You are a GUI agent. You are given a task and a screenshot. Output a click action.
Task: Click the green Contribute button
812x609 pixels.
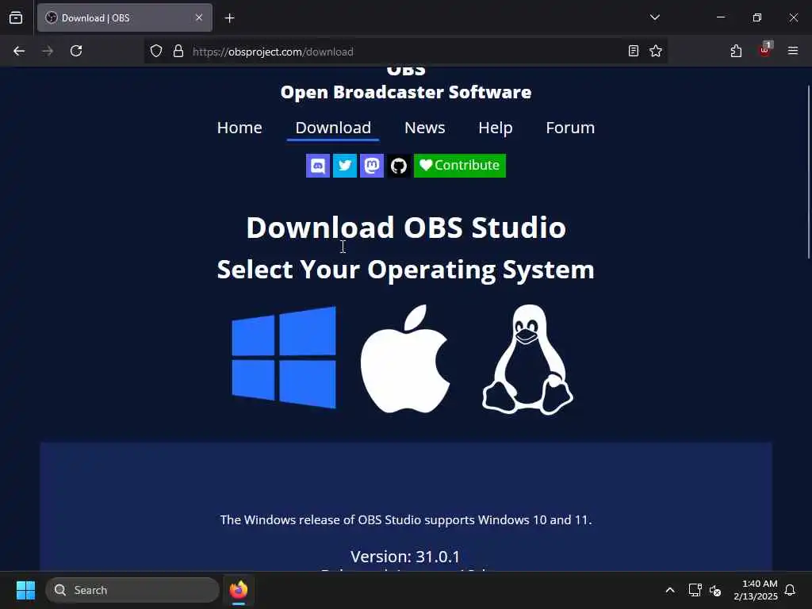pos(460,166)
